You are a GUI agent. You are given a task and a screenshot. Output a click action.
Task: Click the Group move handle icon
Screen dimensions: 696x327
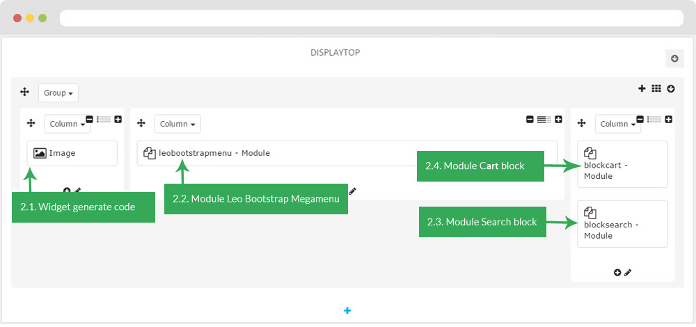point(24,93)
